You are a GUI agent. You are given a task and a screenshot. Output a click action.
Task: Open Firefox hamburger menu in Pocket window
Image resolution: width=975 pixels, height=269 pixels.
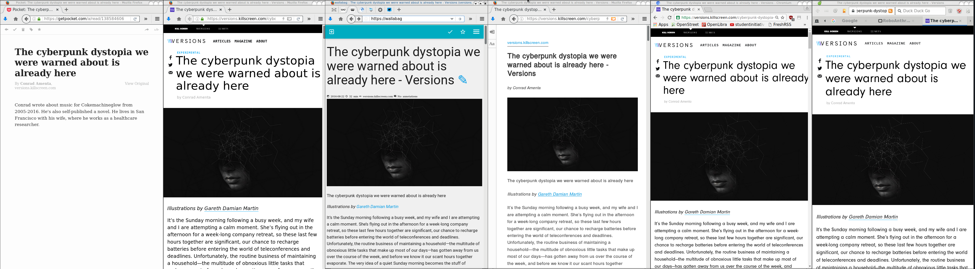point(157,19)
